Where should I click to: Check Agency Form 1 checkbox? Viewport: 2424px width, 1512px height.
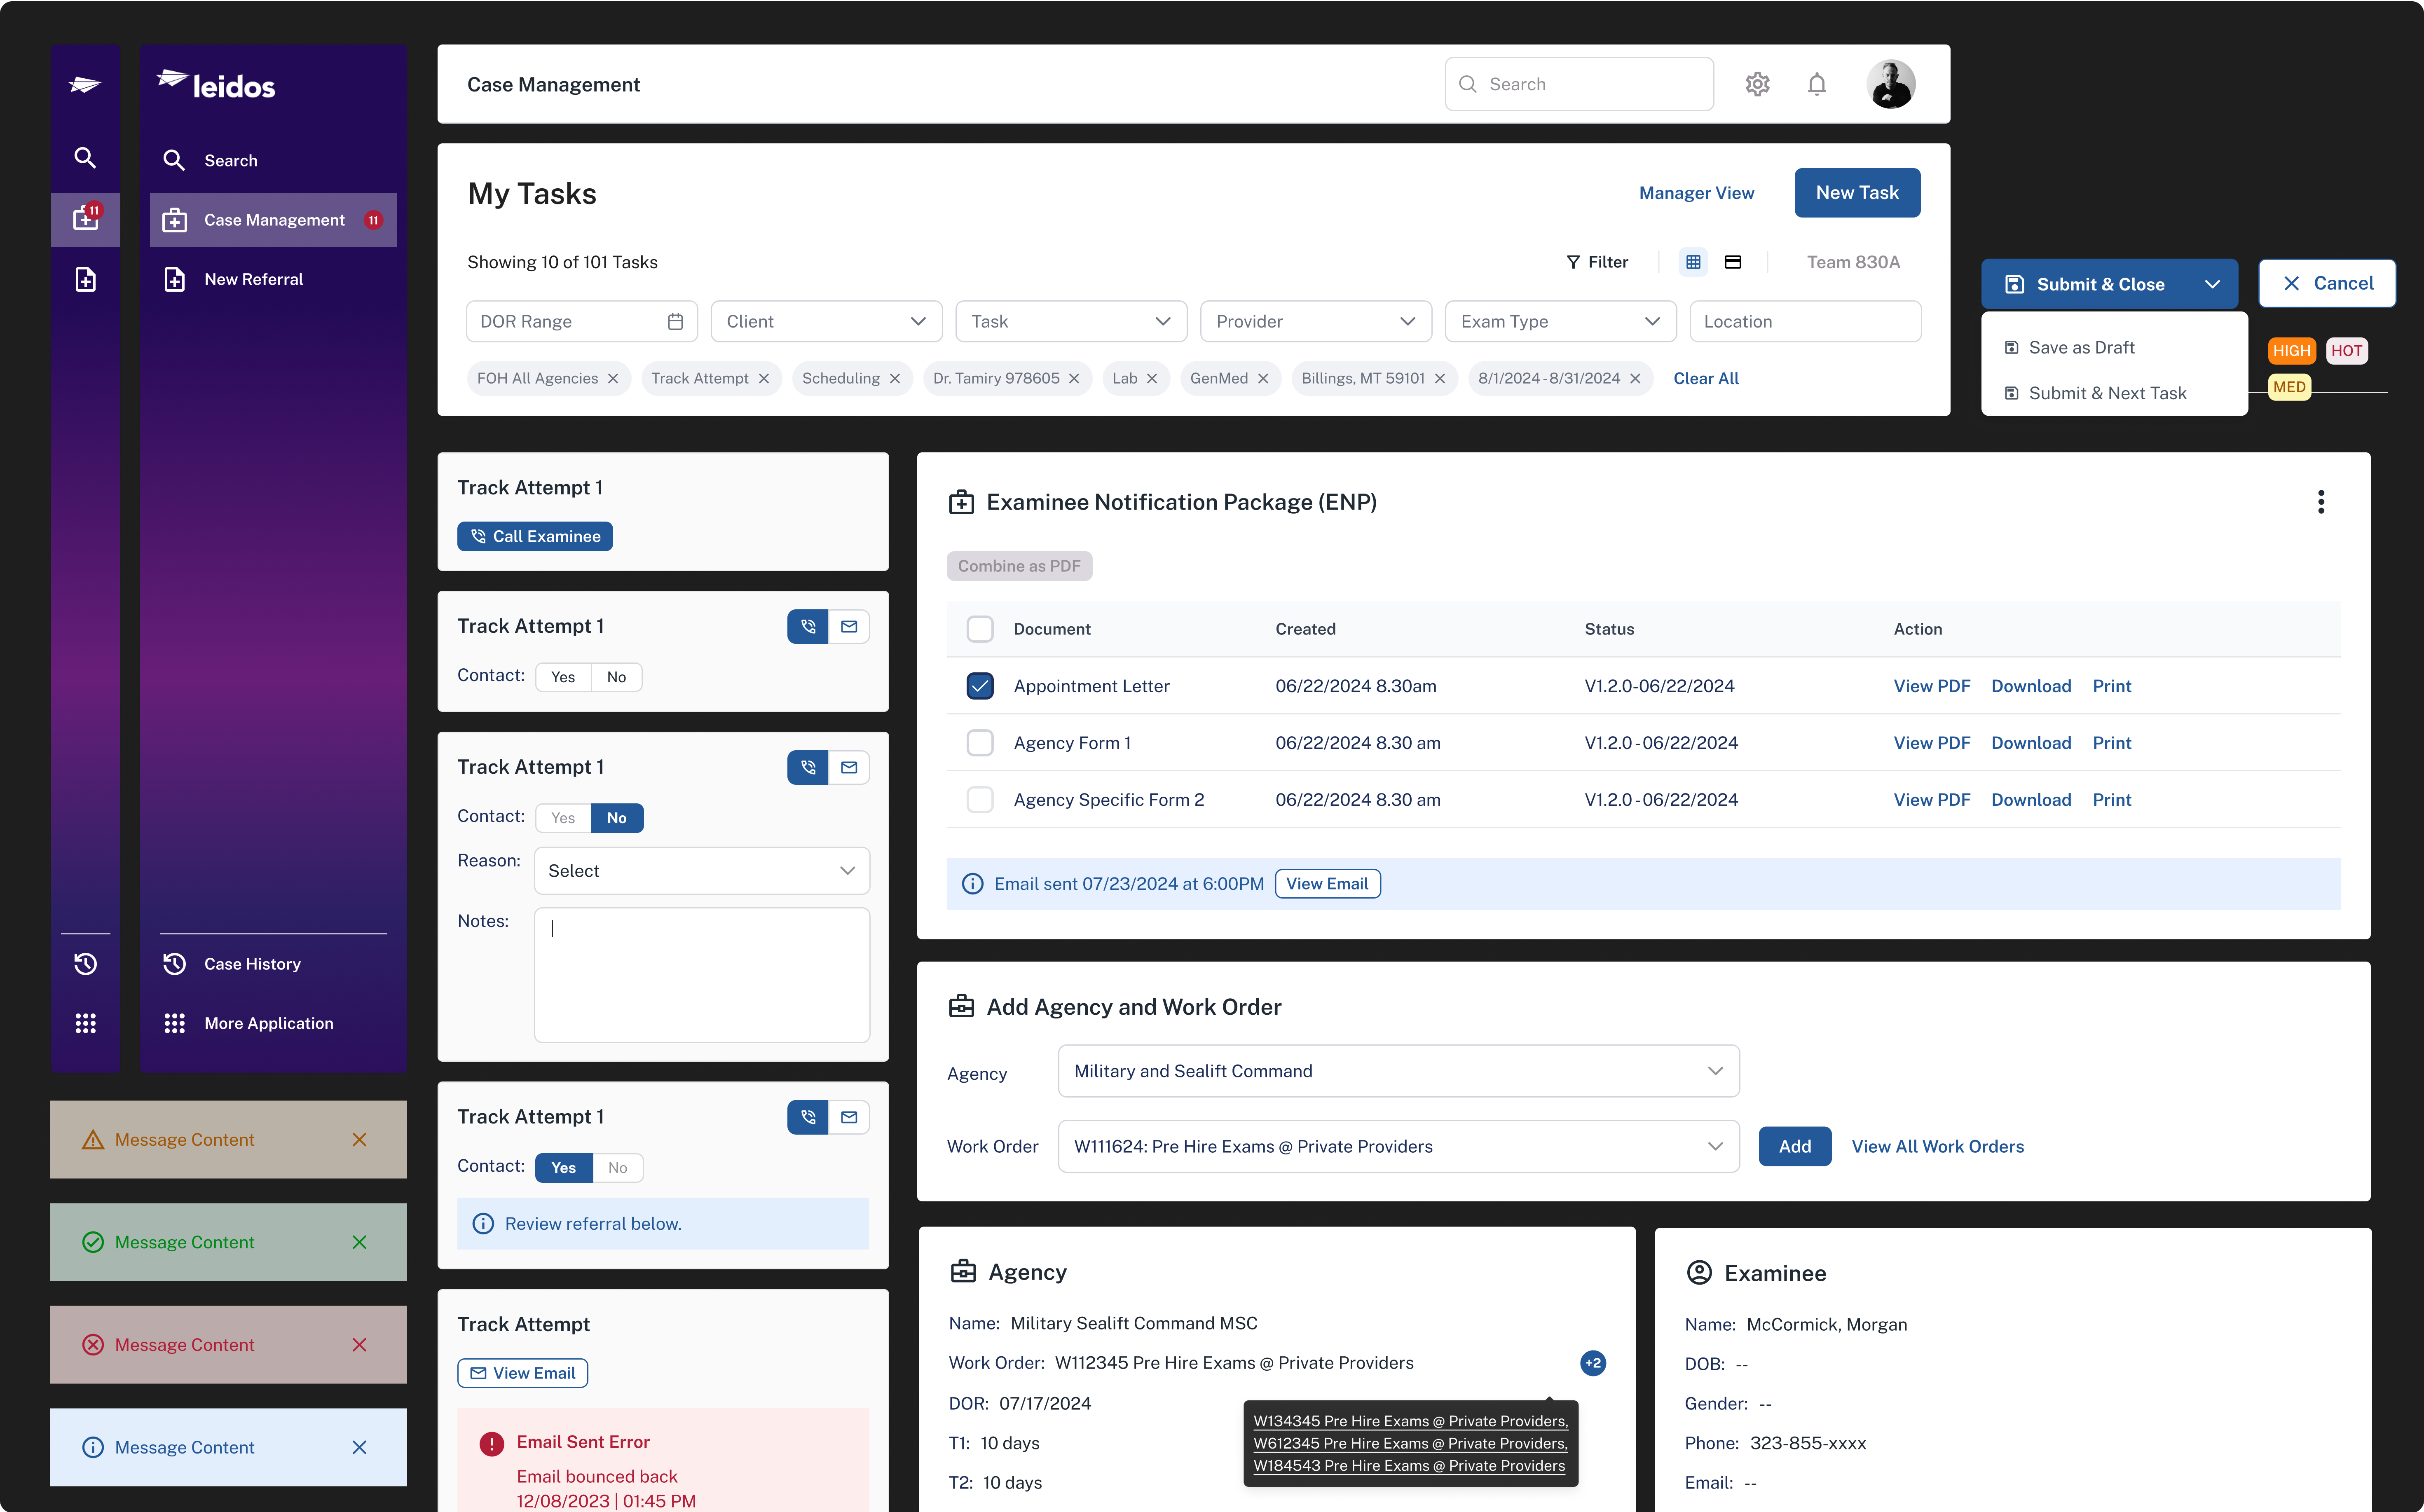[980, 743]
